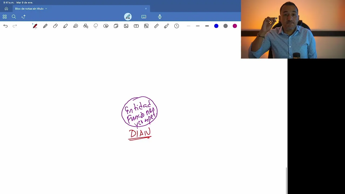Choose the medium stroke width
The image size is (345, 194).
pos(198,26)
